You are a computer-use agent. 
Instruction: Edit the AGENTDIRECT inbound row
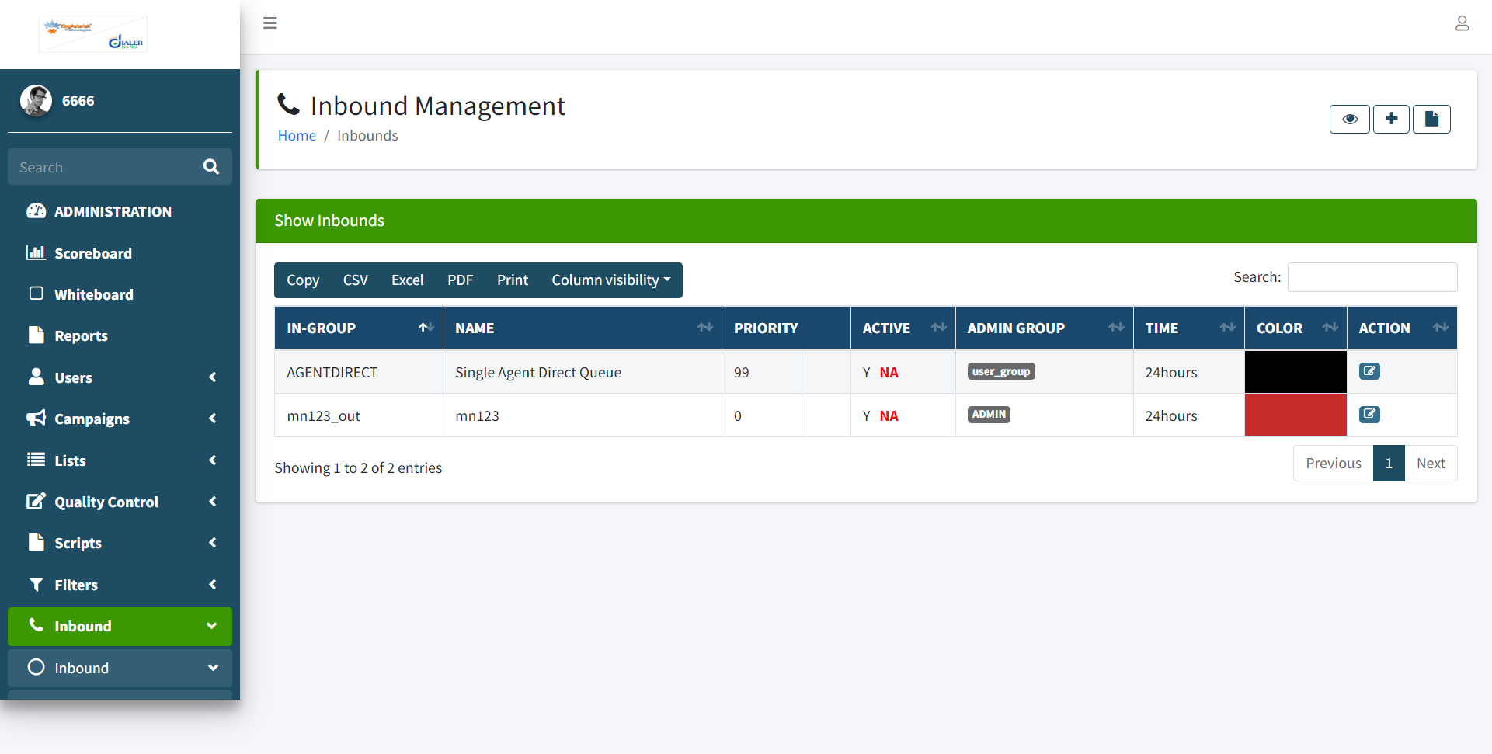[1369, 371]
